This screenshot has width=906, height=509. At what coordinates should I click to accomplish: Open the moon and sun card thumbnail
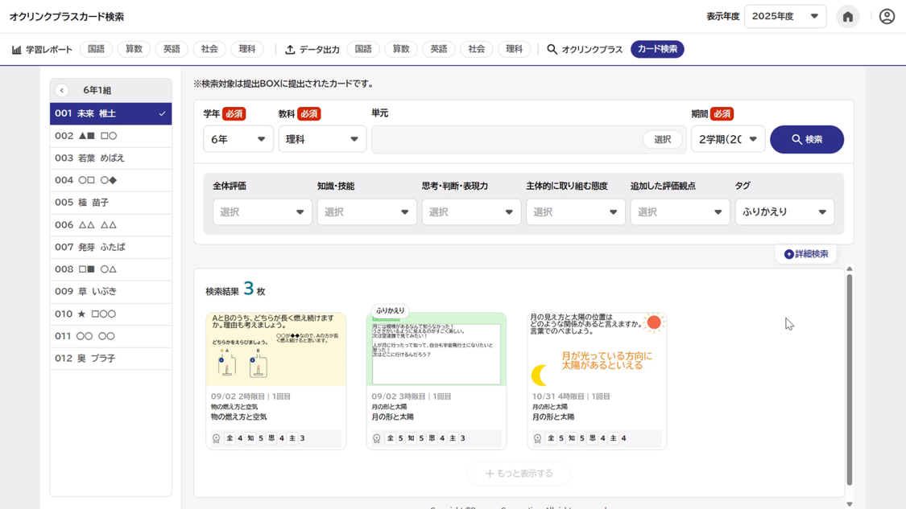tap(597, 350)
